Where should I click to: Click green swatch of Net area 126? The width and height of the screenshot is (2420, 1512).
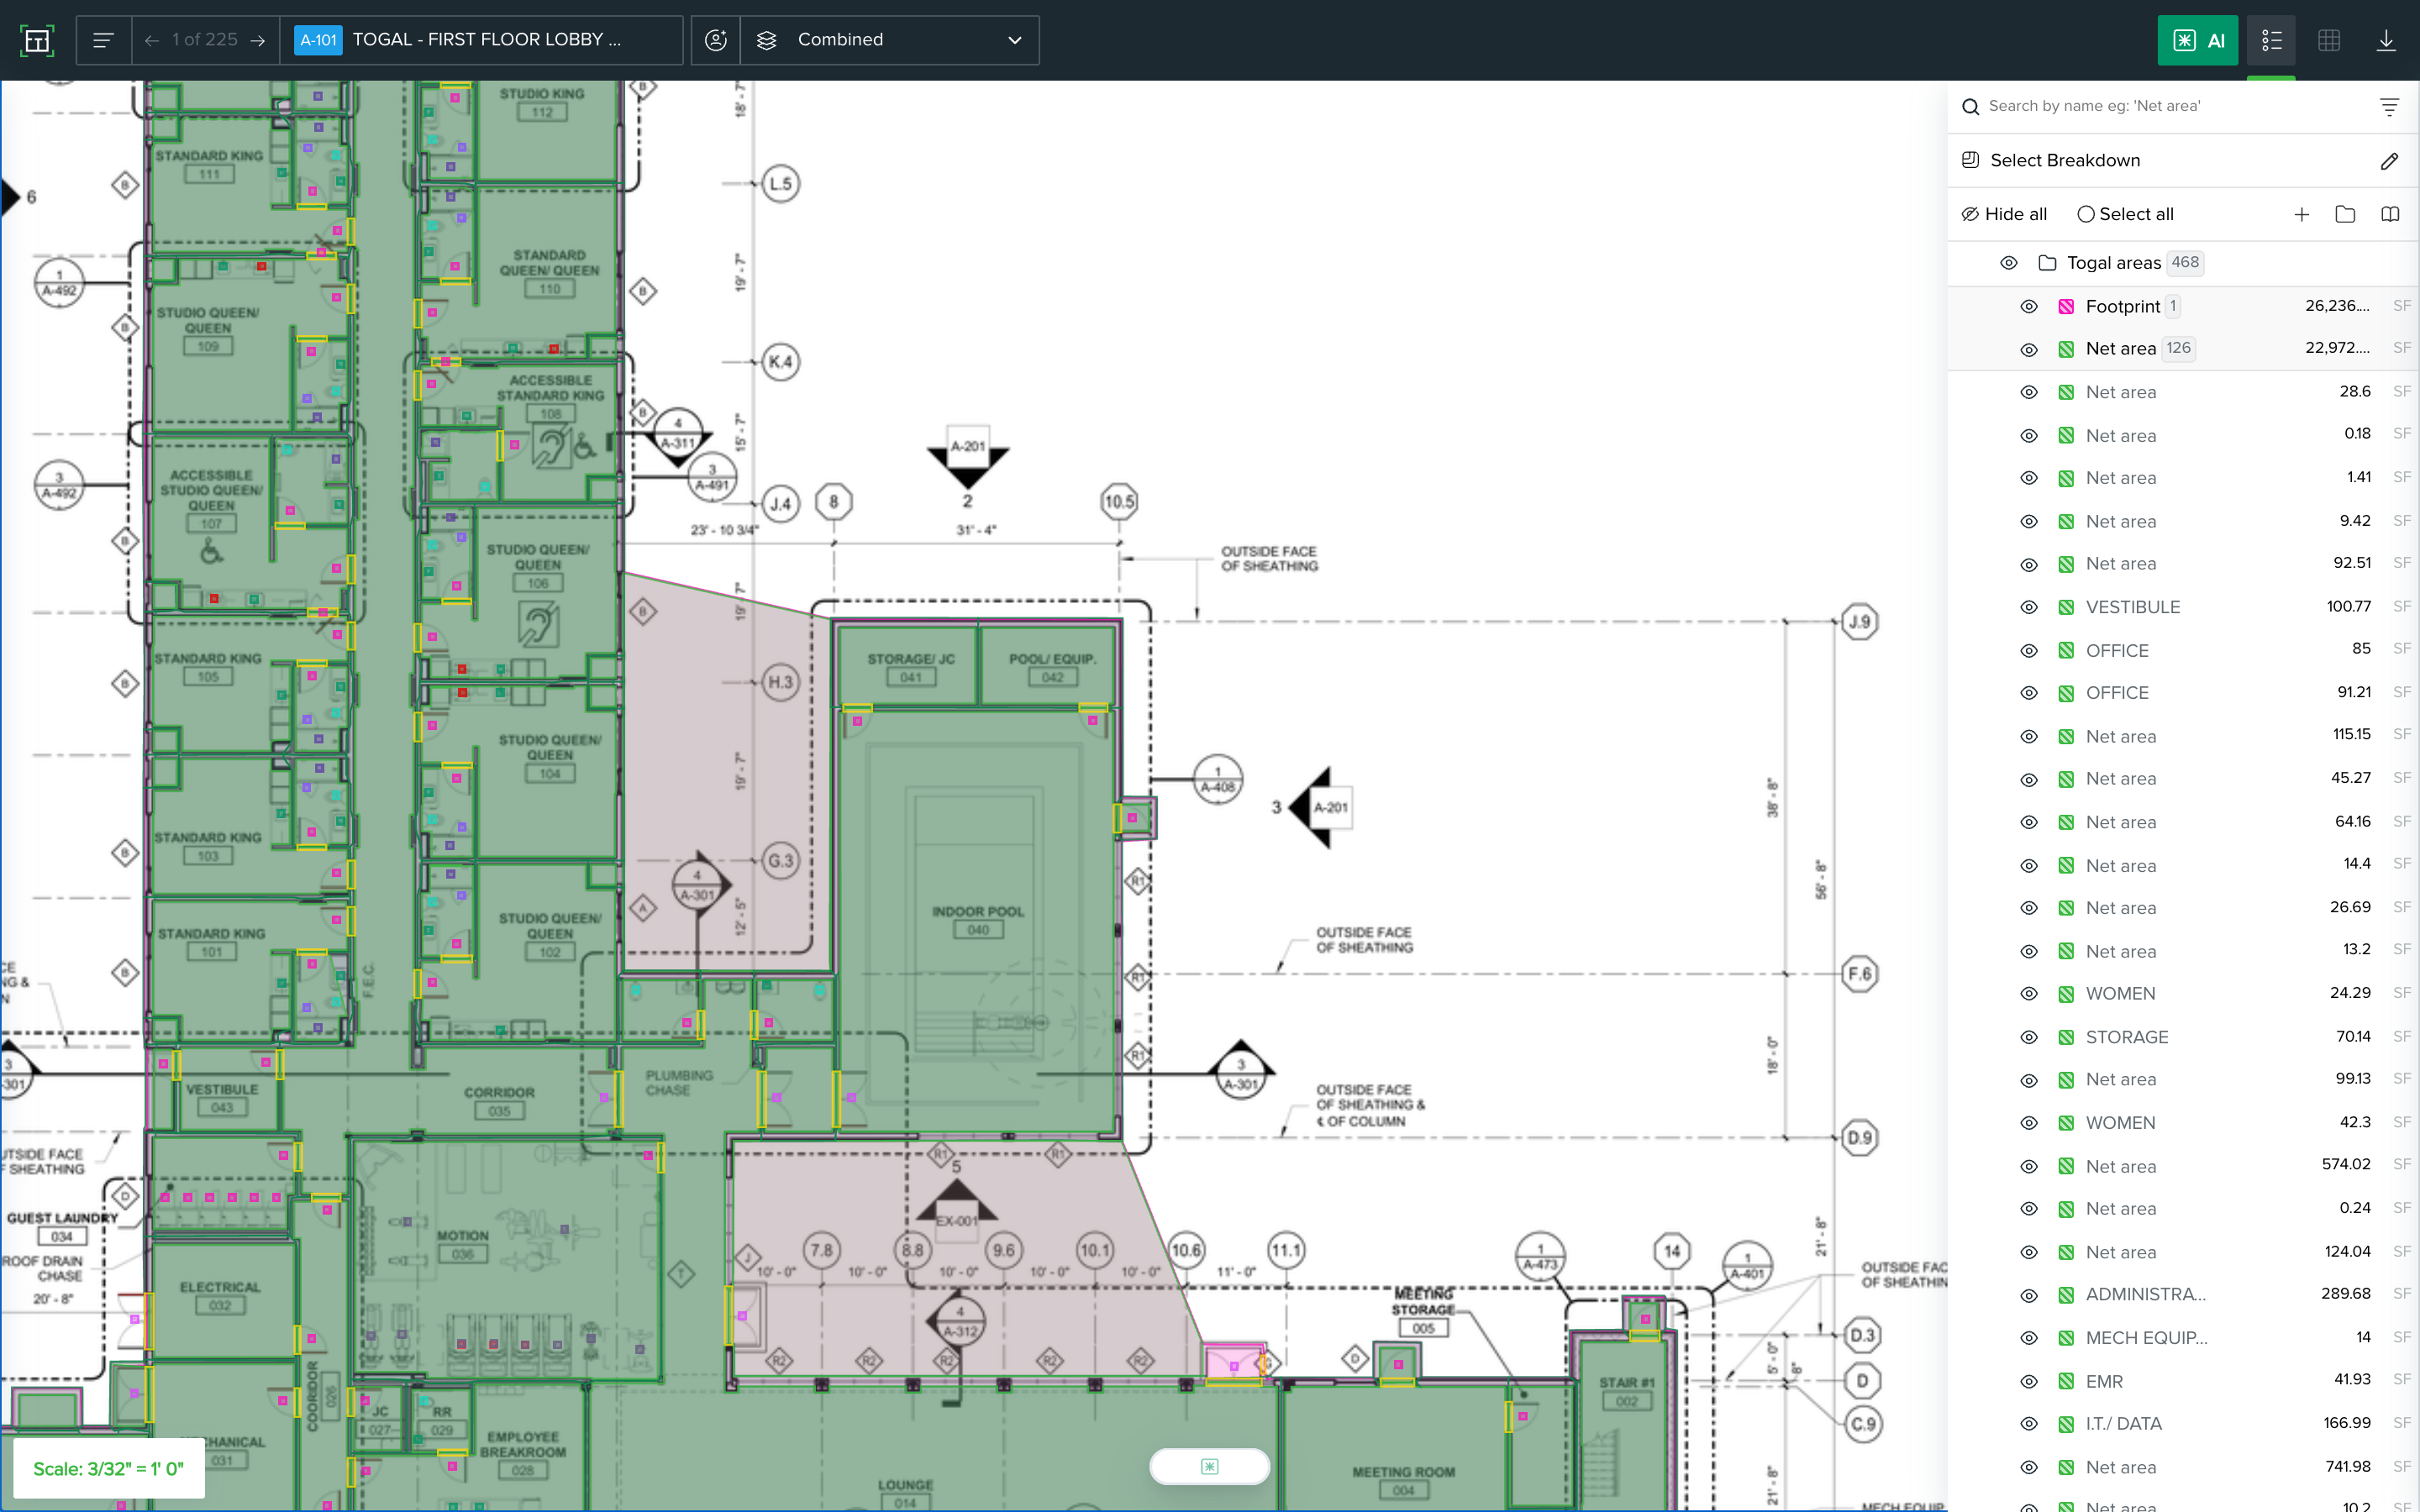point(2066,349)
